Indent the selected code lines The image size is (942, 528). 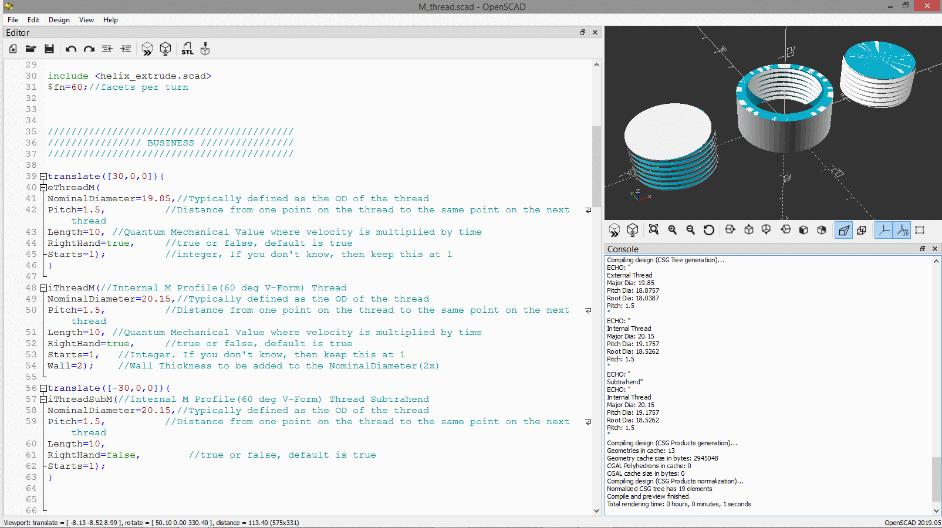click(126, 49)
